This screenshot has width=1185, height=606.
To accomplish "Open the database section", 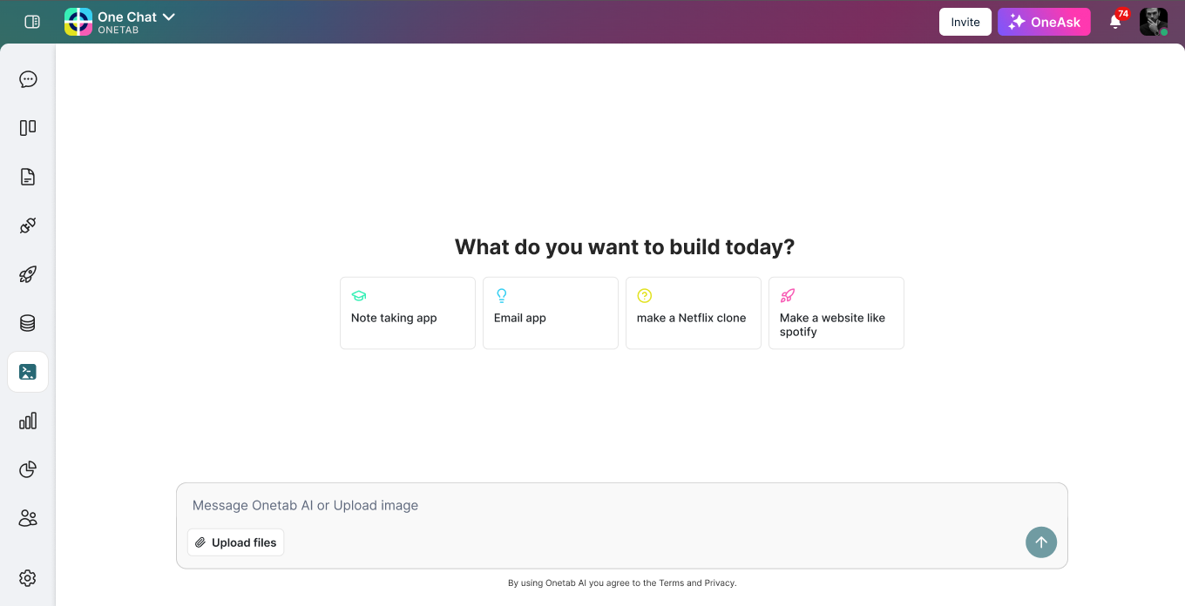I will point(28,322).
